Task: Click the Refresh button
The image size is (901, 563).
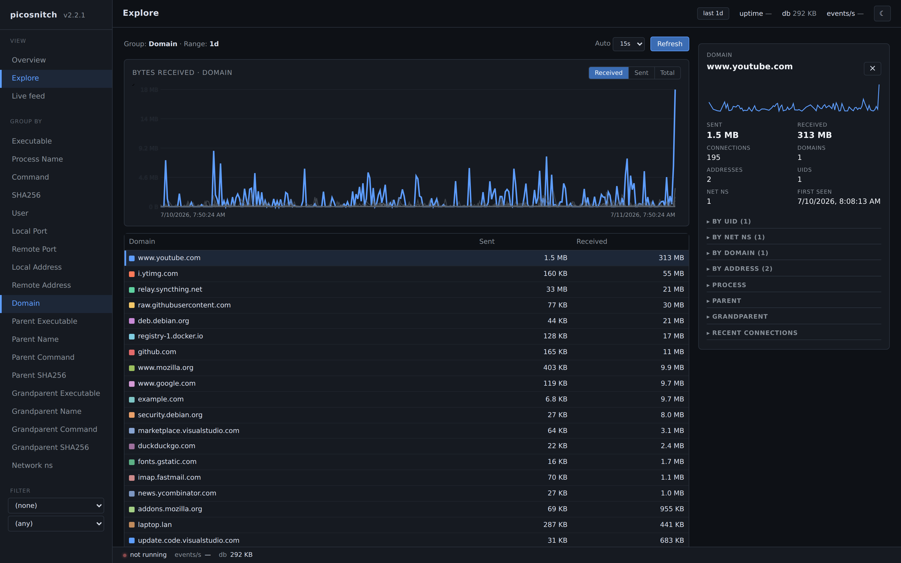Action: (x=670, y=44)
